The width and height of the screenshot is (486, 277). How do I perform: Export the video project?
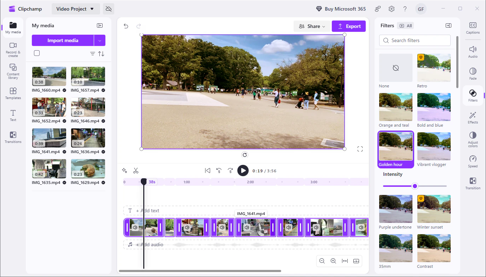point(349,26)
